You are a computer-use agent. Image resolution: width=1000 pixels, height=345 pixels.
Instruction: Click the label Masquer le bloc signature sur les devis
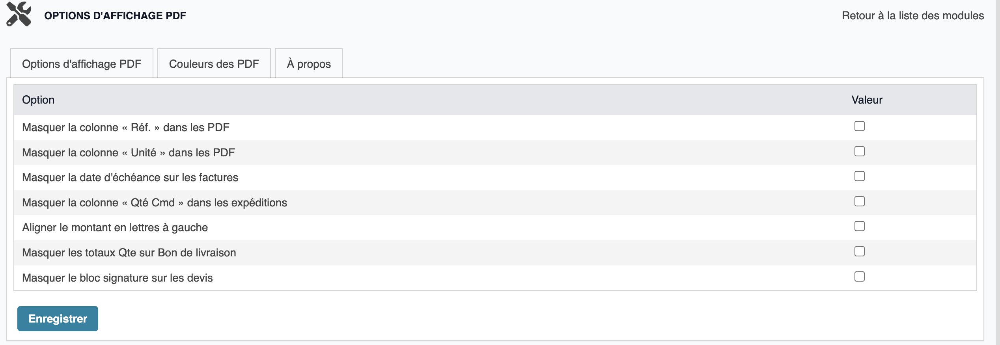click(118, 278)
